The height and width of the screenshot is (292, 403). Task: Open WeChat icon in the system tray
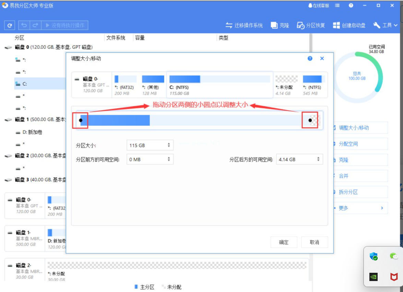coord(394,256)
